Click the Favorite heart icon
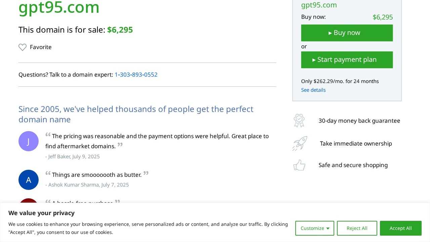Viewport: 430px width, 242px height. coord(23,47)
